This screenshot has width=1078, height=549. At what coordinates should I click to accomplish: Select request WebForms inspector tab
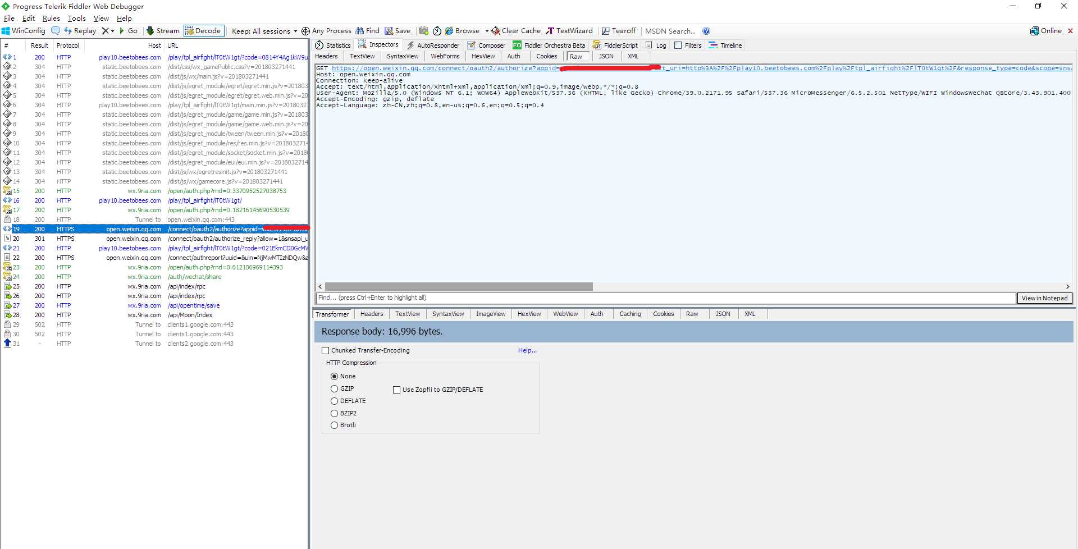pyautogui.click(x=445, y=56)
